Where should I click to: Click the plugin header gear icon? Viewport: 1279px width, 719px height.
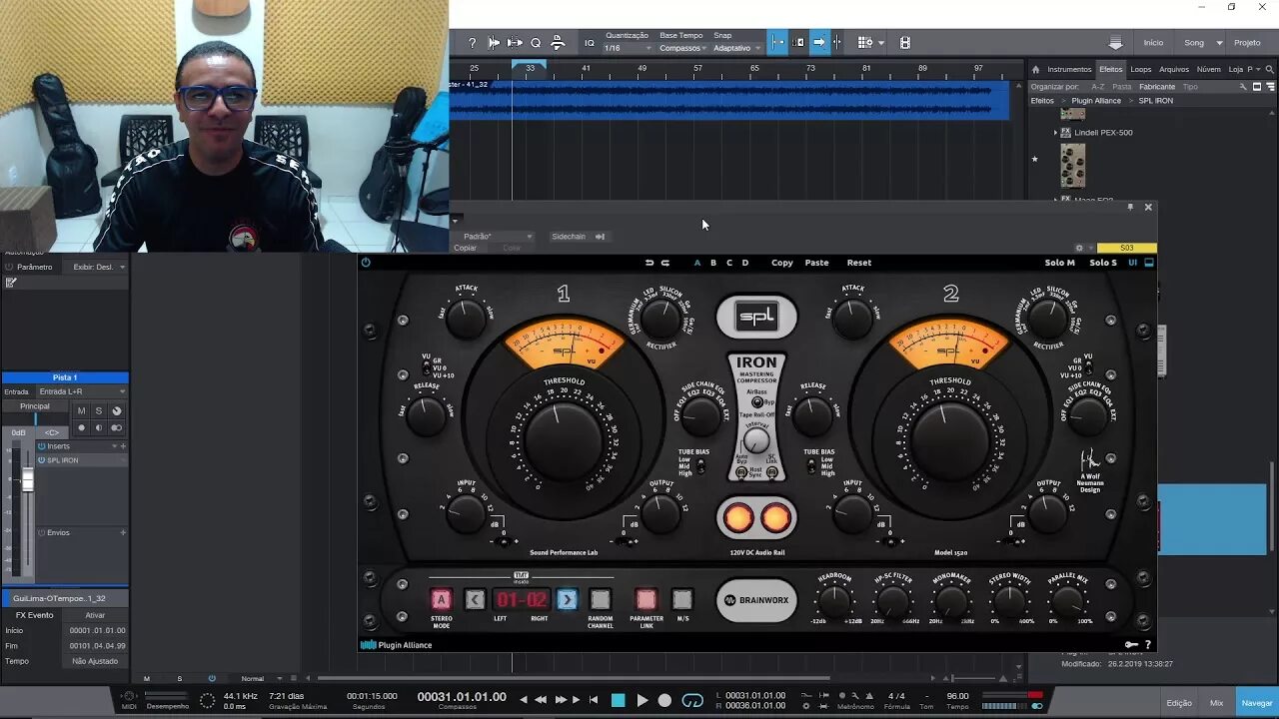pyautogui.click(x=1079, y=248)
